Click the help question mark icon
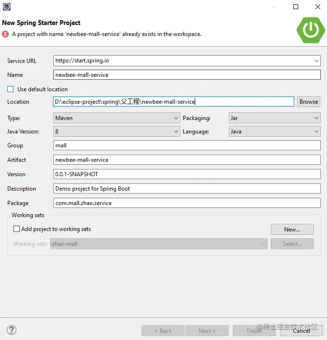Image resolution: width=327 pixels, height=340 pixels. [12, 330]
